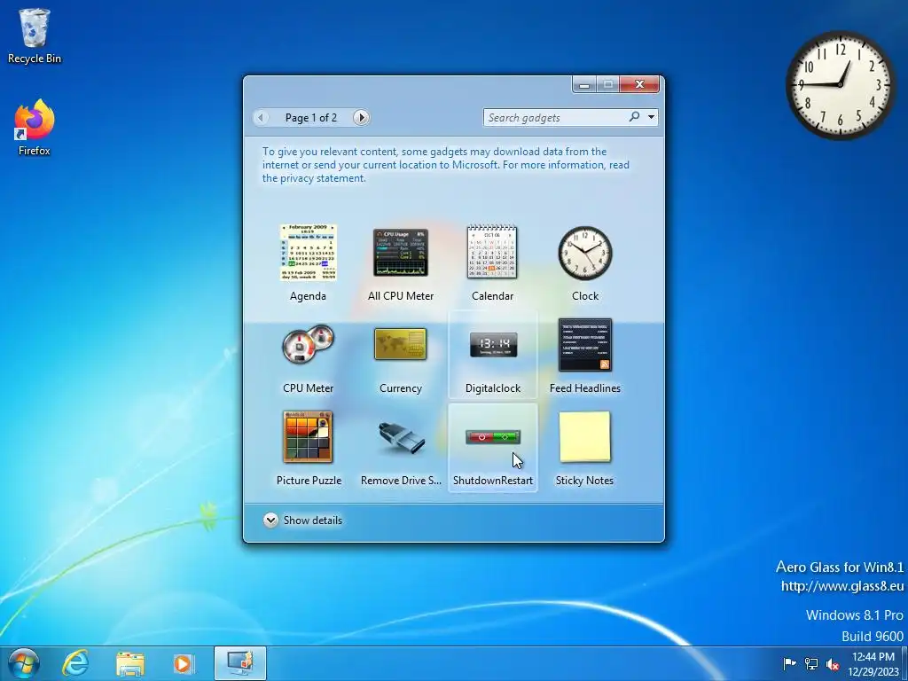Open the Action Center flag tray icon
Viewport: 908px width, 681px height.
(789, 663)
